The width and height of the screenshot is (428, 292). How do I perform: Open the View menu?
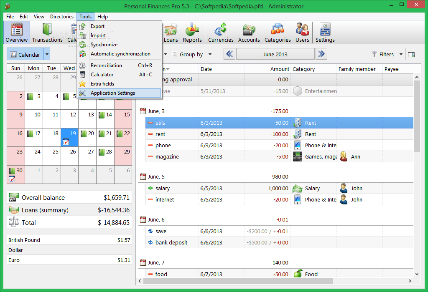pos(39,17)
